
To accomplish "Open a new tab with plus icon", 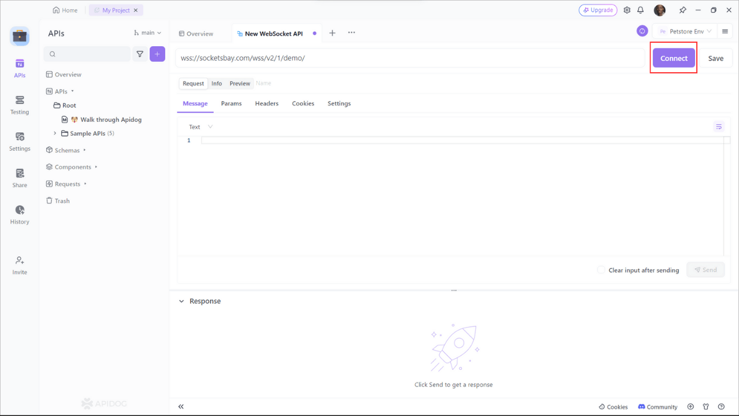I will click(x=332, y=33).
